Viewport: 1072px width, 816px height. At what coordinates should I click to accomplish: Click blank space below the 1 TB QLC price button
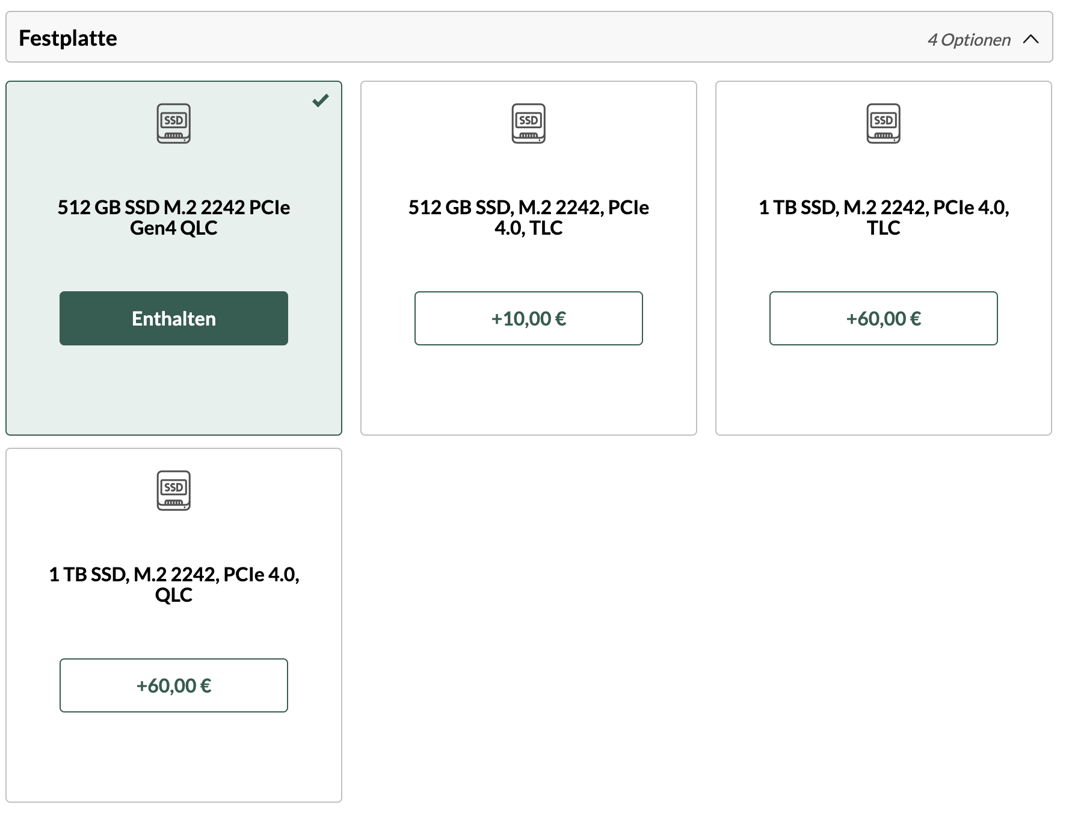pyautogui.click(x=173, y=758)
